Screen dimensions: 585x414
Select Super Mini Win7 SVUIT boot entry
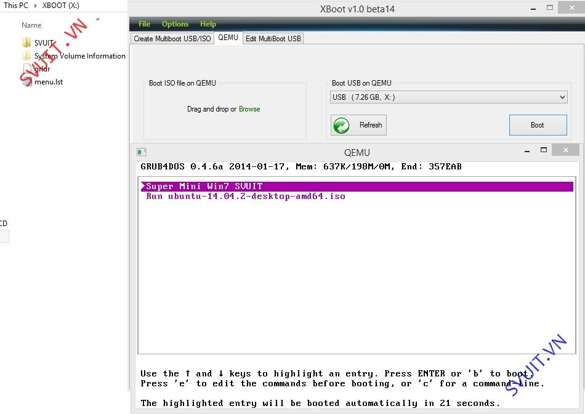click(357, 186)
